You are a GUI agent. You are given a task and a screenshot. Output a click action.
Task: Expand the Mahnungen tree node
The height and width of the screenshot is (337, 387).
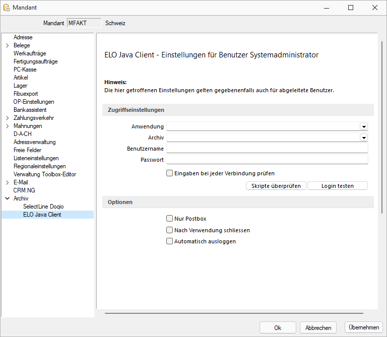tap(8, 126)
